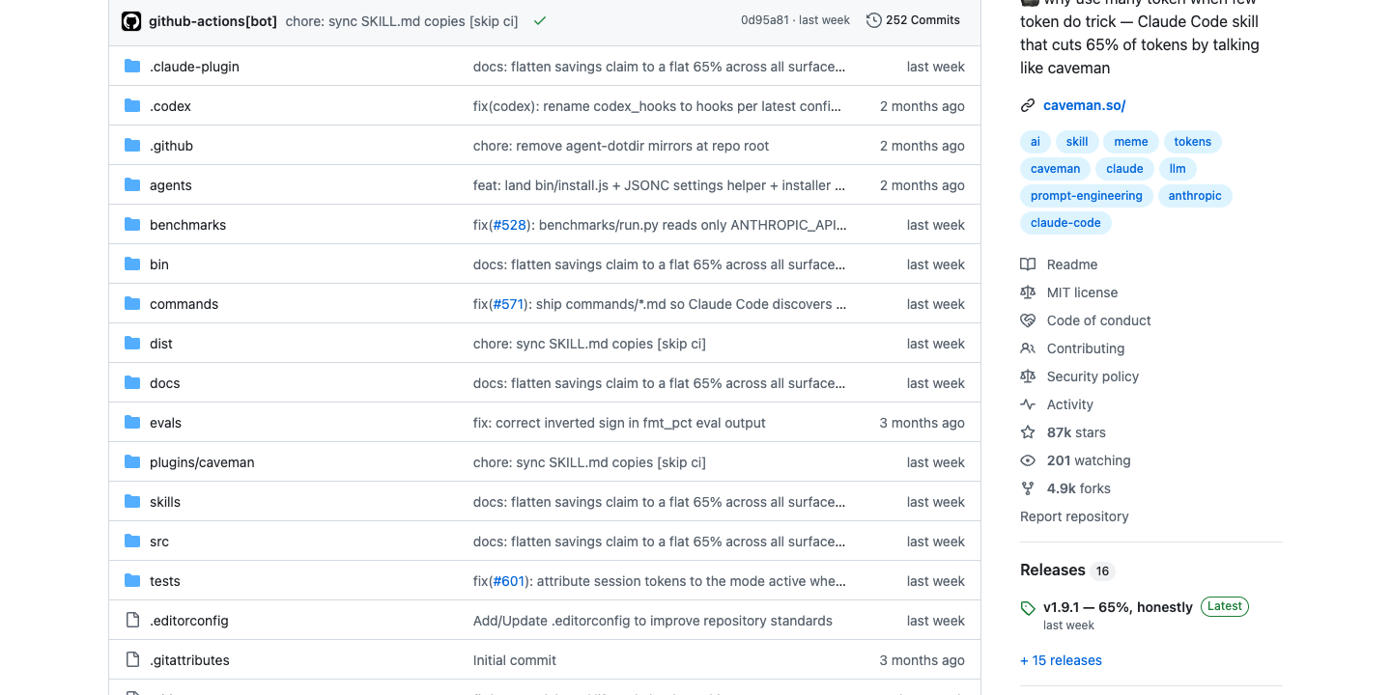This screenshot has width=1391, height=695.
Task: Click the green commit status checkmark
Action: [x=540, y=20]
